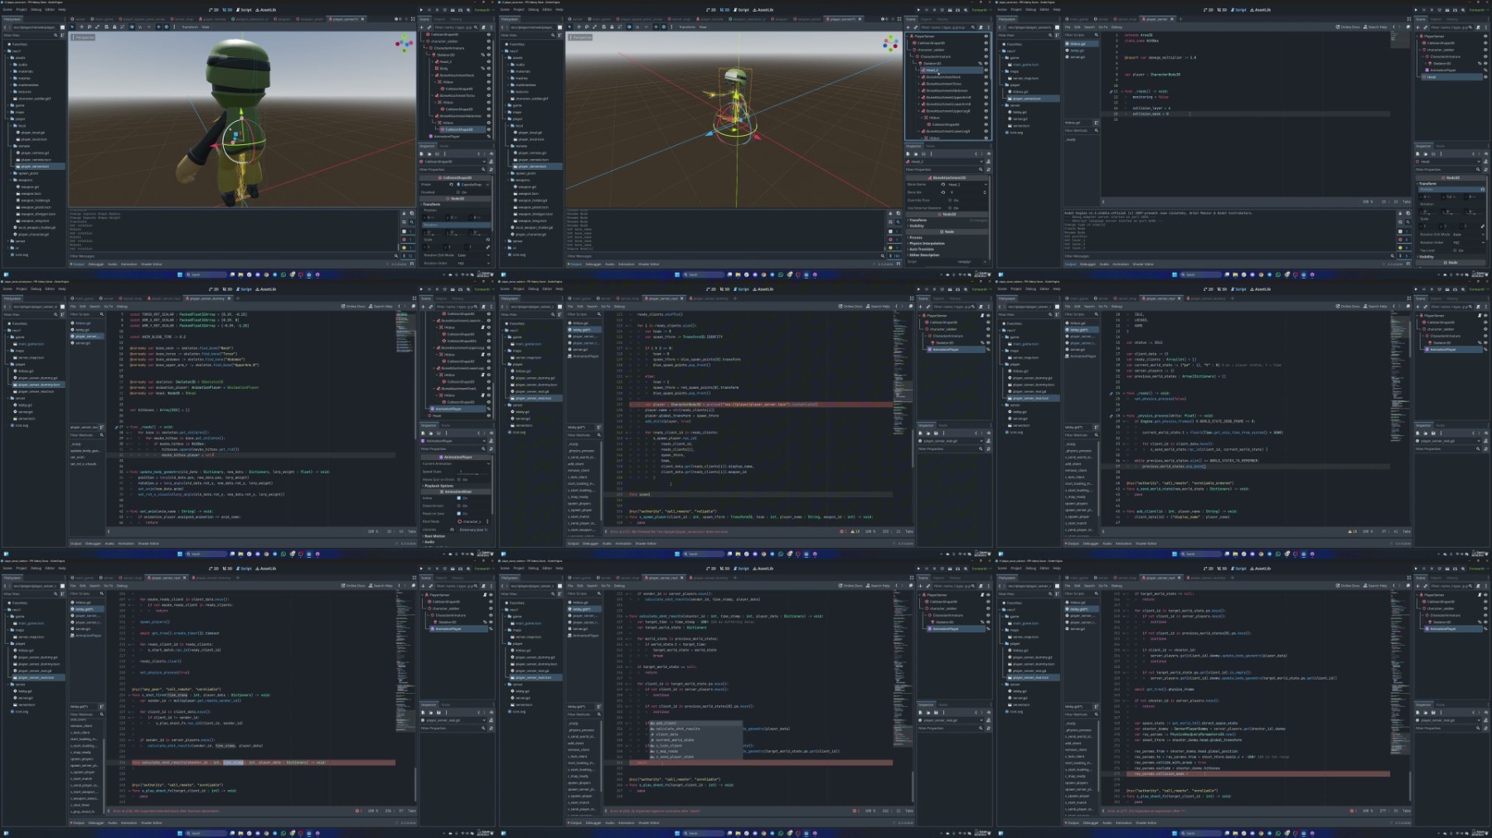
Task: Click Search Help in player_server_dummy script editor
Action: coord(381,306)
